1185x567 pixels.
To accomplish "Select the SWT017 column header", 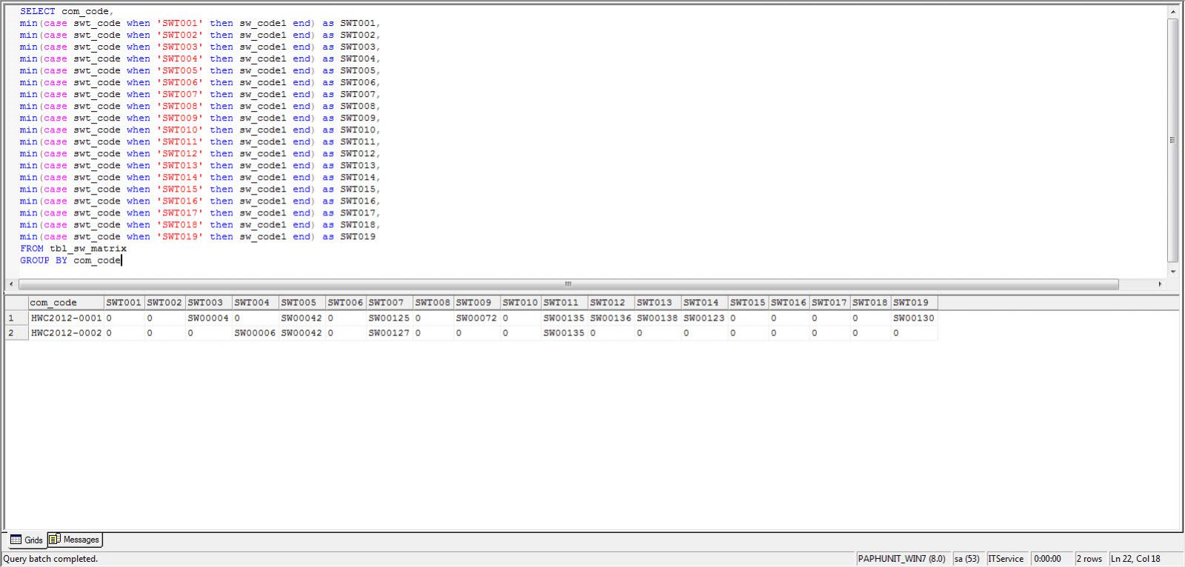I will click(829, 303).
